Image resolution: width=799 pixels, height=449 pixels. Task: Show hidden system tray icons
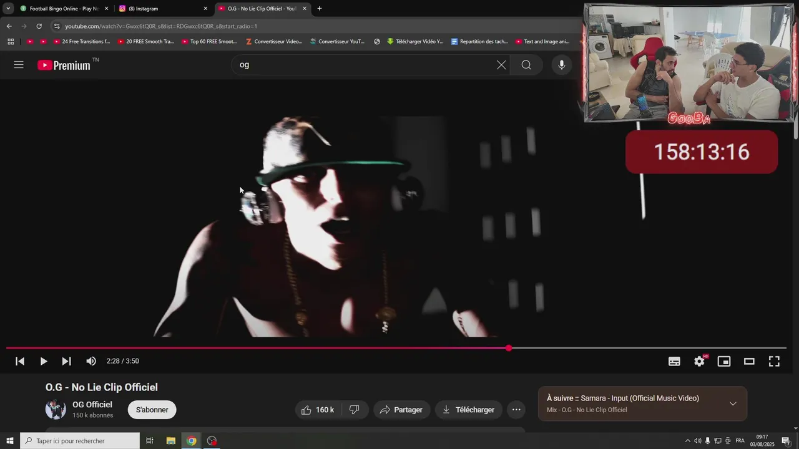(688, 441)
